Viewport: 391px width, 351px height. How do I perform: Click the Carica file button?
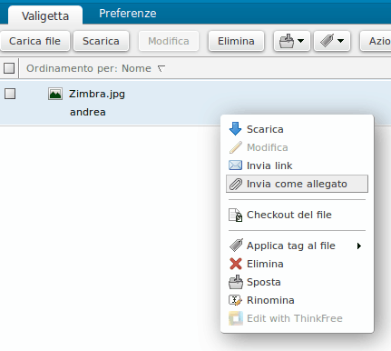coord(35,41)
